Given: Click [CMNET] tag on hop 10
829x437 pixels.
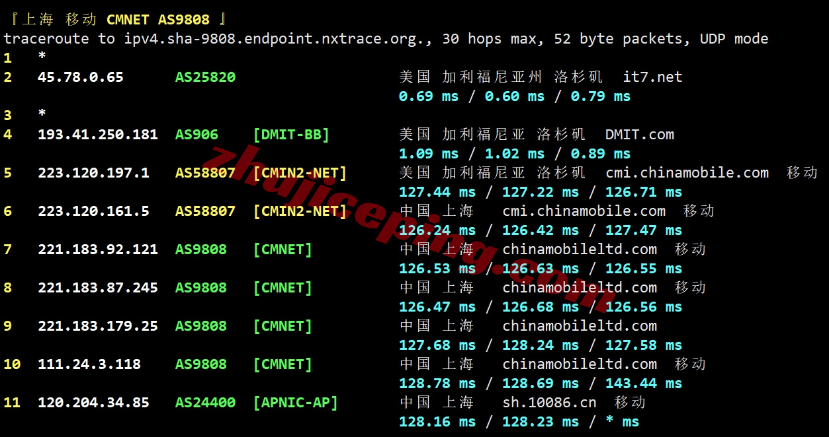Looking at the screenshot, I should click(283, 364).
